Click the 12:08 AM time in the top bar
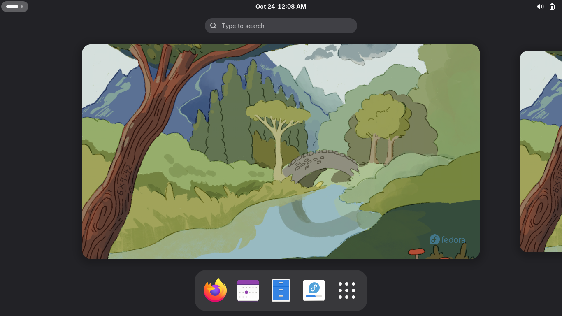The width and height of the screenshot is (562, 316). (292, 7)
